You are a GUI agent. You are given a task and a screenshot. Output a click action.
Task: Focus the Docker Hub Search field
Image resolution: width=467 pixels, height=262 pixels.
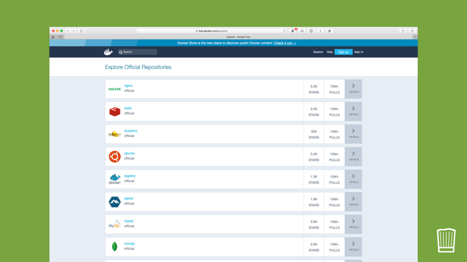(137, 52)
